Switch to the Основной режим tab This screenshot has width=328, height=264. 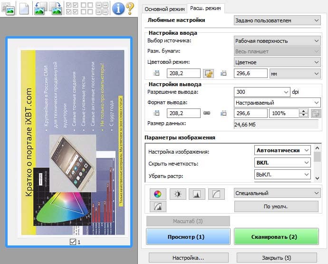point(164,9)
